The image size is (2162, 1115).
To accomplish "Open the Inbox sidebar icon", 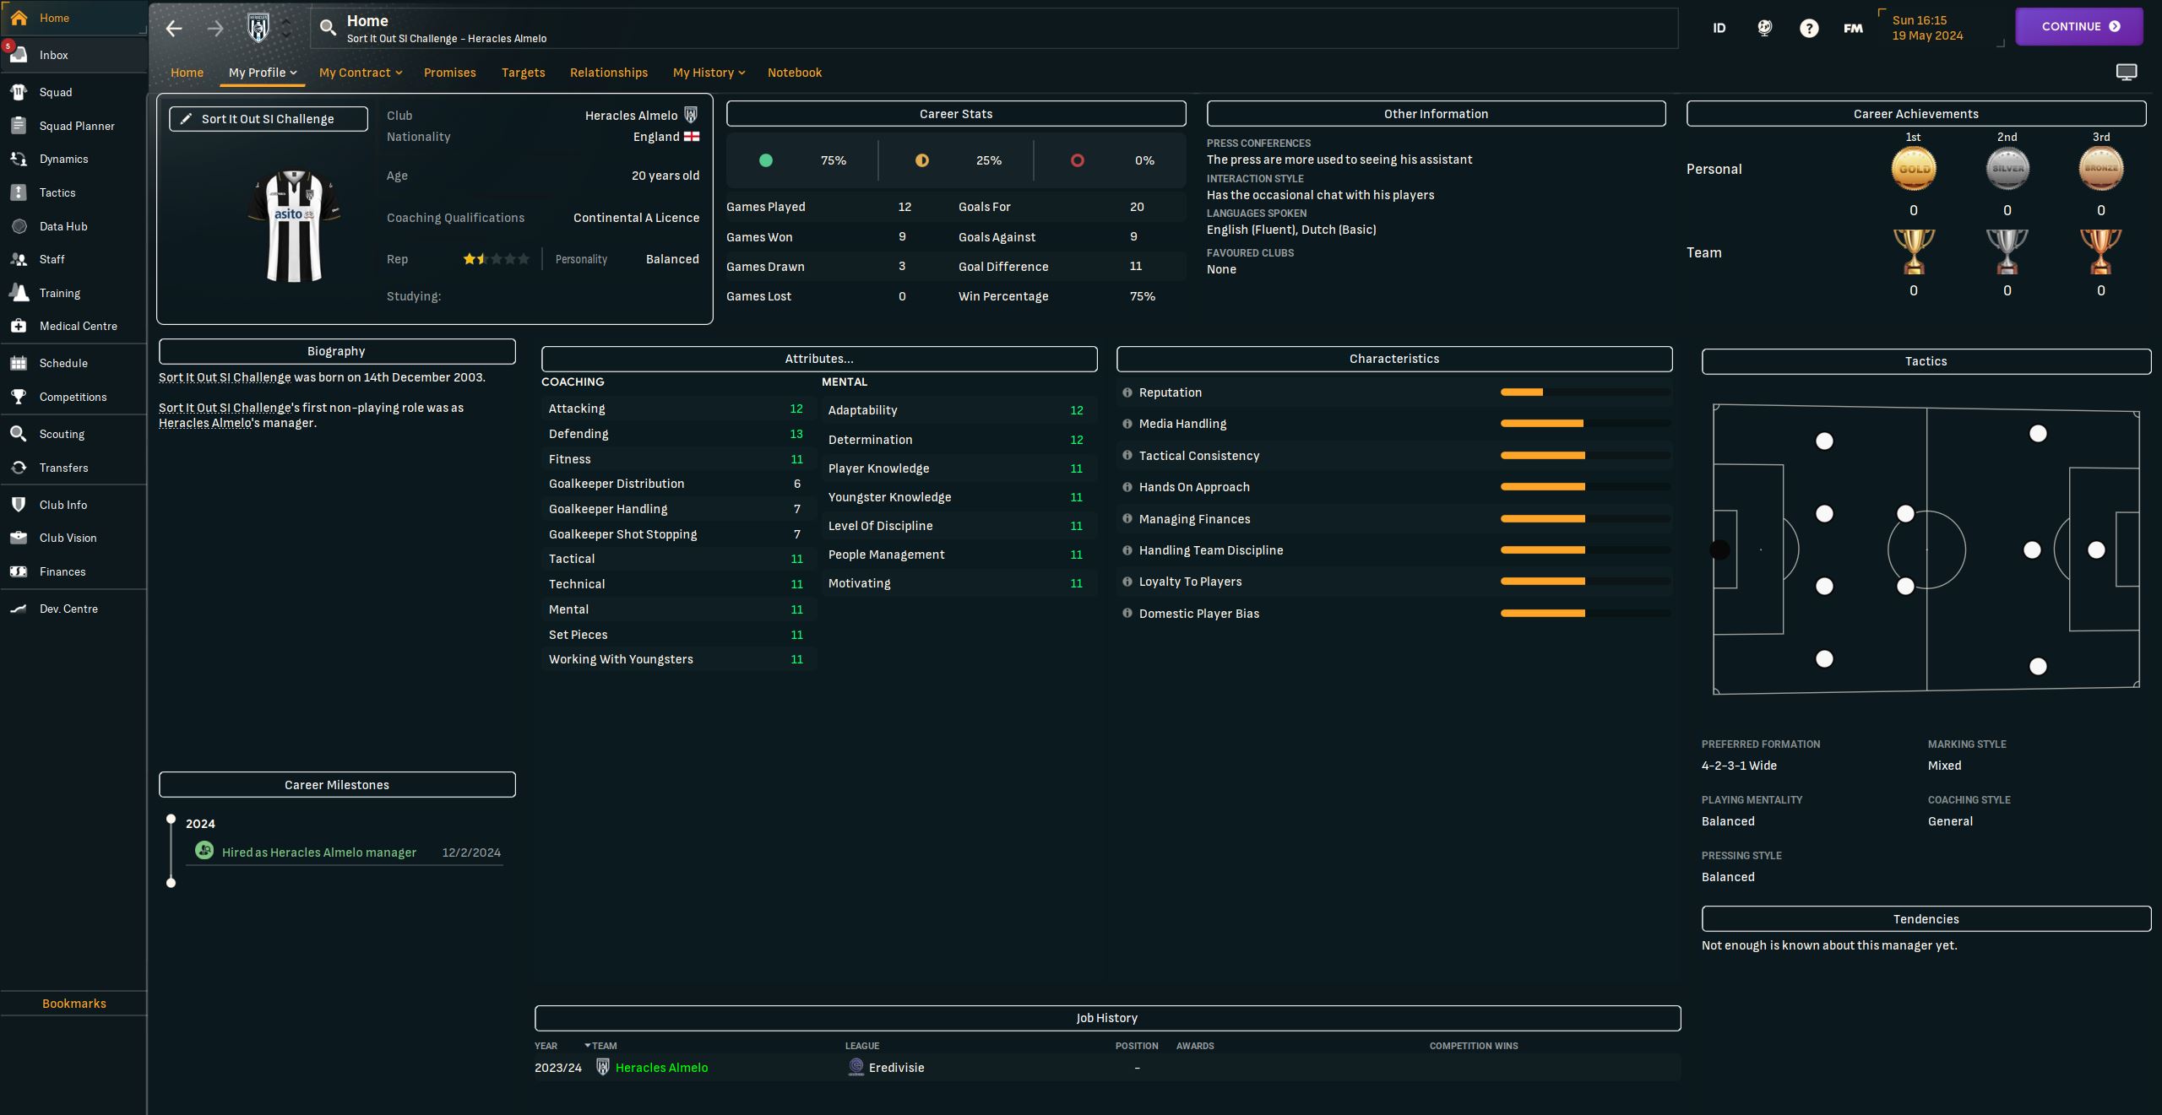I will 19,55.
